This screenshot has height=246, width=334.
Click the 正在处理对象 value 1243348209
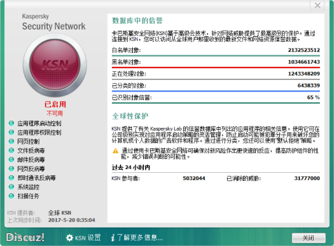coord(304,74)
